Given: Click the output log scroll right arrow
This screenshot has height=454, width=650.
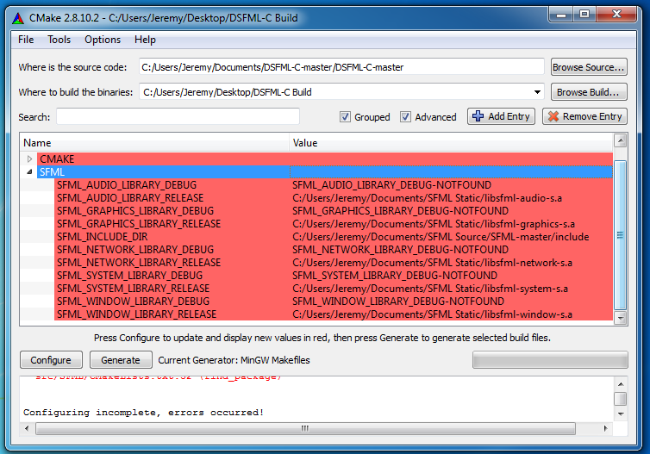Looking at the screenshot, I should 606,428.
